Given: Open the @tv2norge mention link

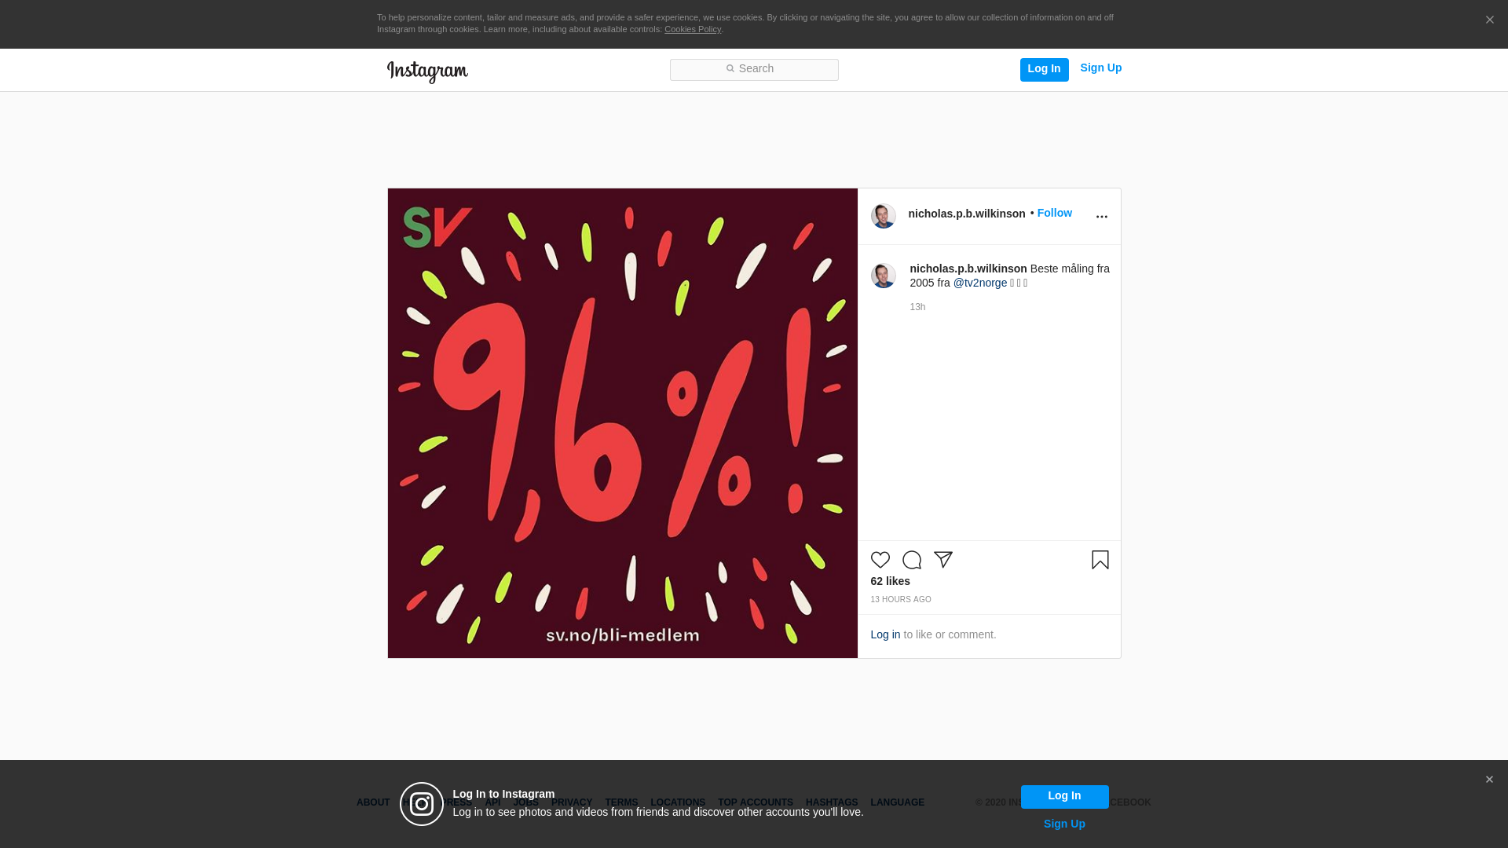Looking at the screenshot, I should tap(979, 283).
